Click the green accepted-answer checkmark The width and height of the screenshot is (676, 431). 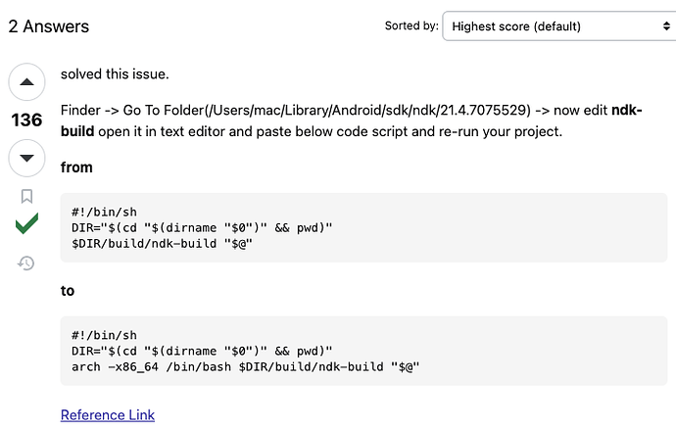pyautogui.click(x=26, y=225)
